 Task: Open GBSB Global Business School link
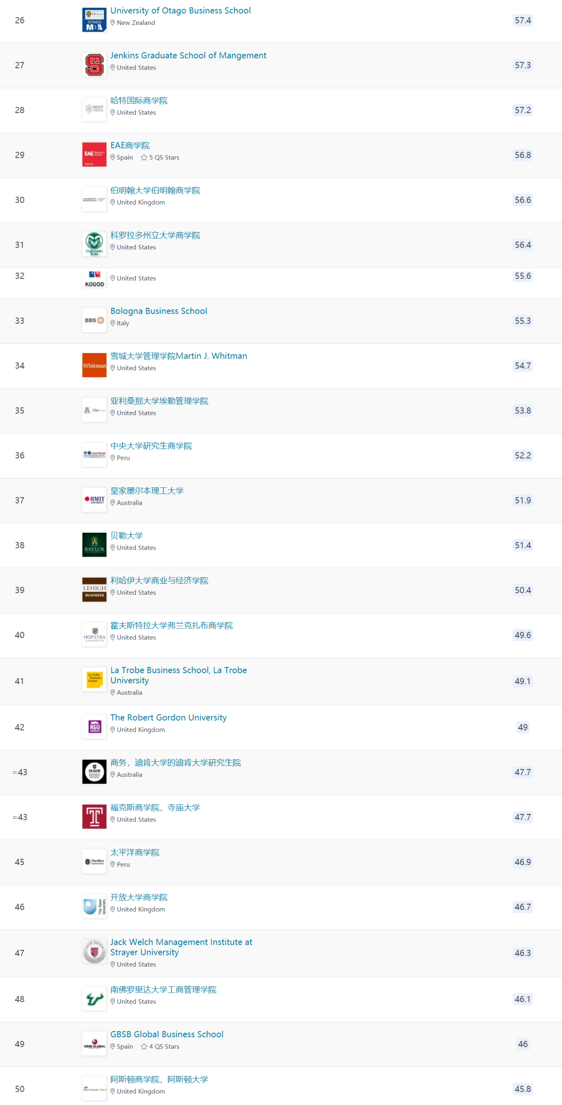coord(167,1034)
